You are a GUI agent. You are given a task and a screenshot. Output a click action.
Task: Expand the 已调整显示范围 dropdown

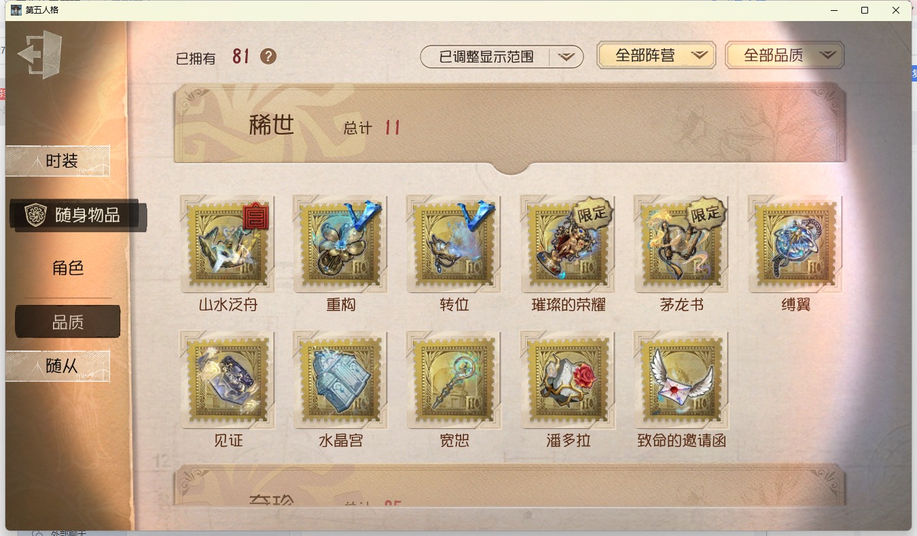502,57
